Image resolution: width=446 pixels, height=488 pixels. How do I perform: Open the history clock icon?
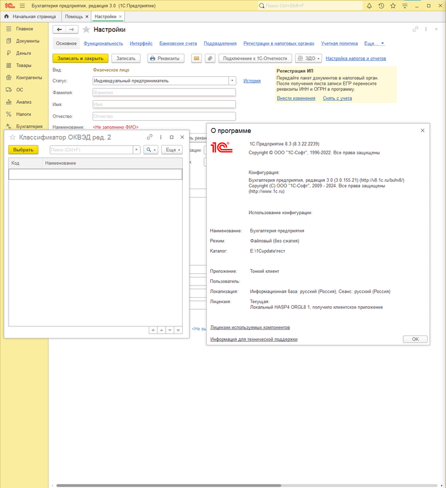[x=381, y=5]
